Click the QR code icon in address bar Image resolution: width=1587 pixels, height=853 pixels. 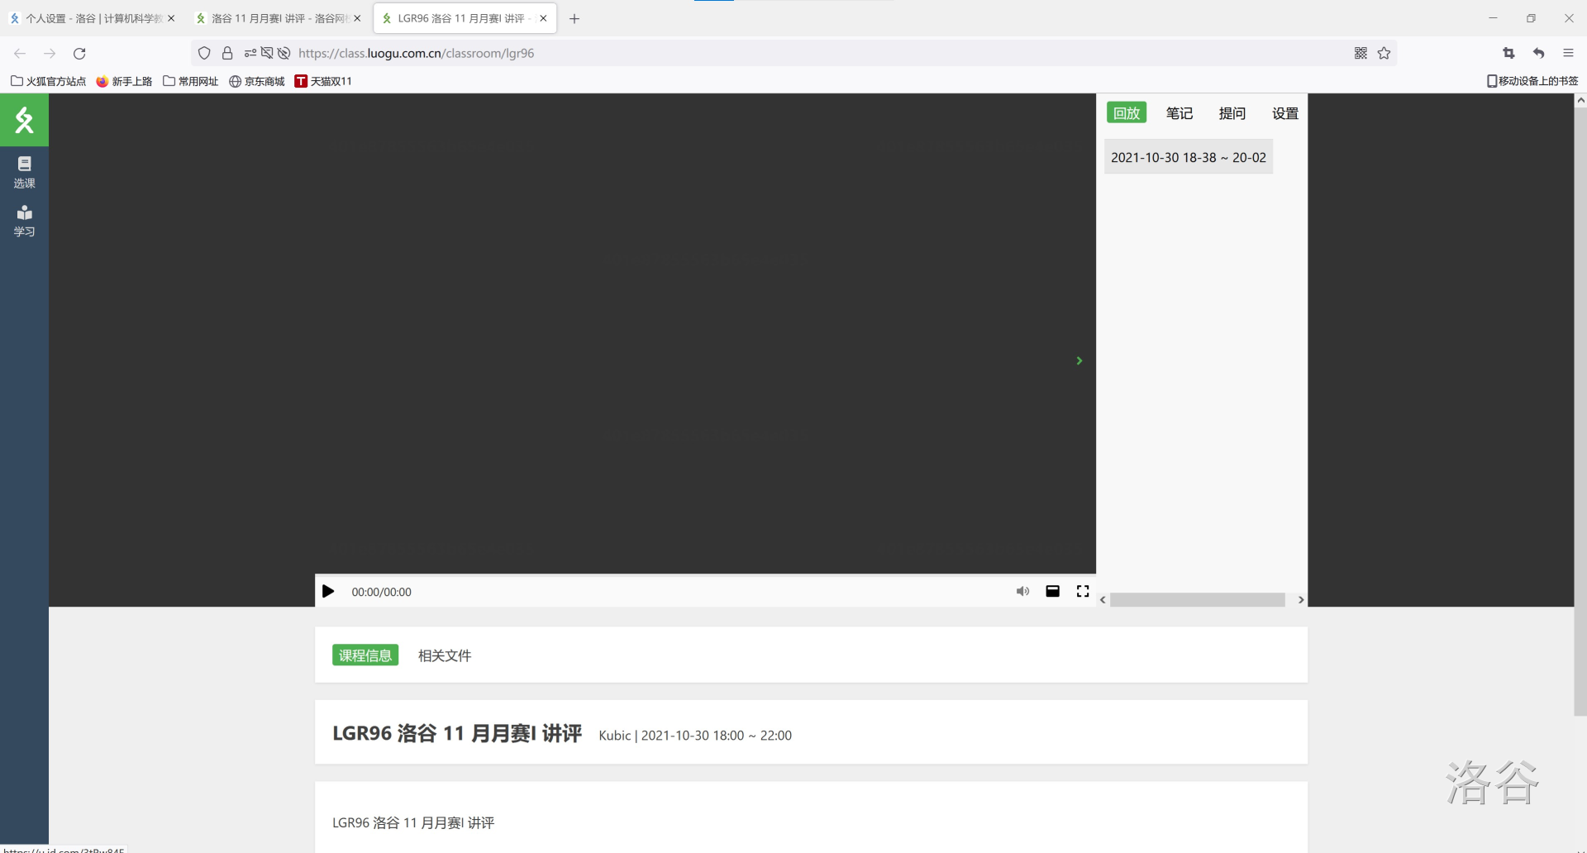(x=1361, y=53)
